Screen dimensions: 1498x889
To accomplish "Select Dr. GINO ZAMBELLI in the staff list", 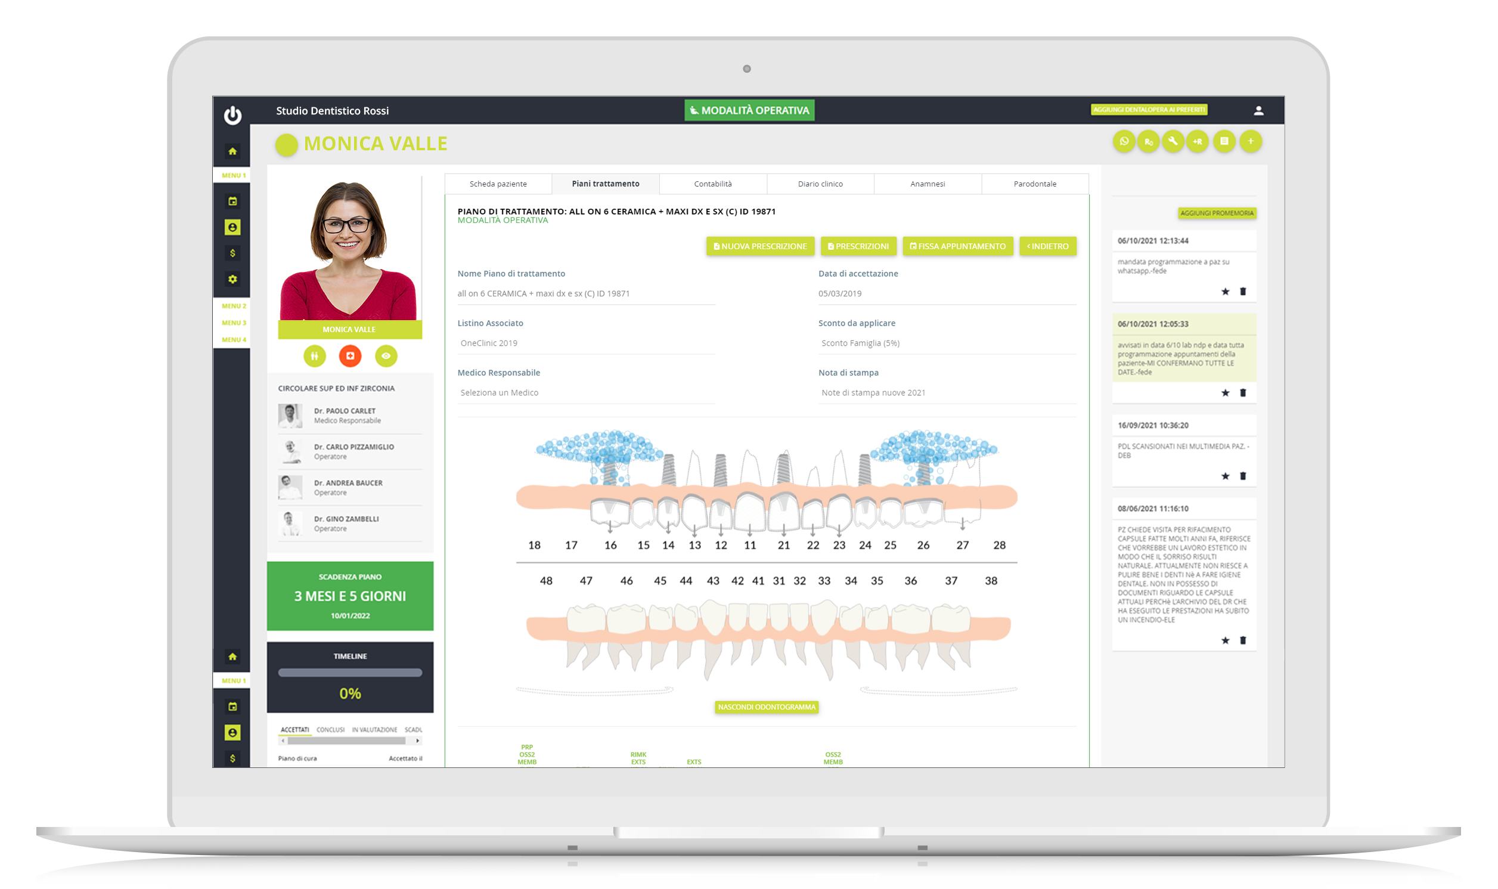I will [351, 524].
